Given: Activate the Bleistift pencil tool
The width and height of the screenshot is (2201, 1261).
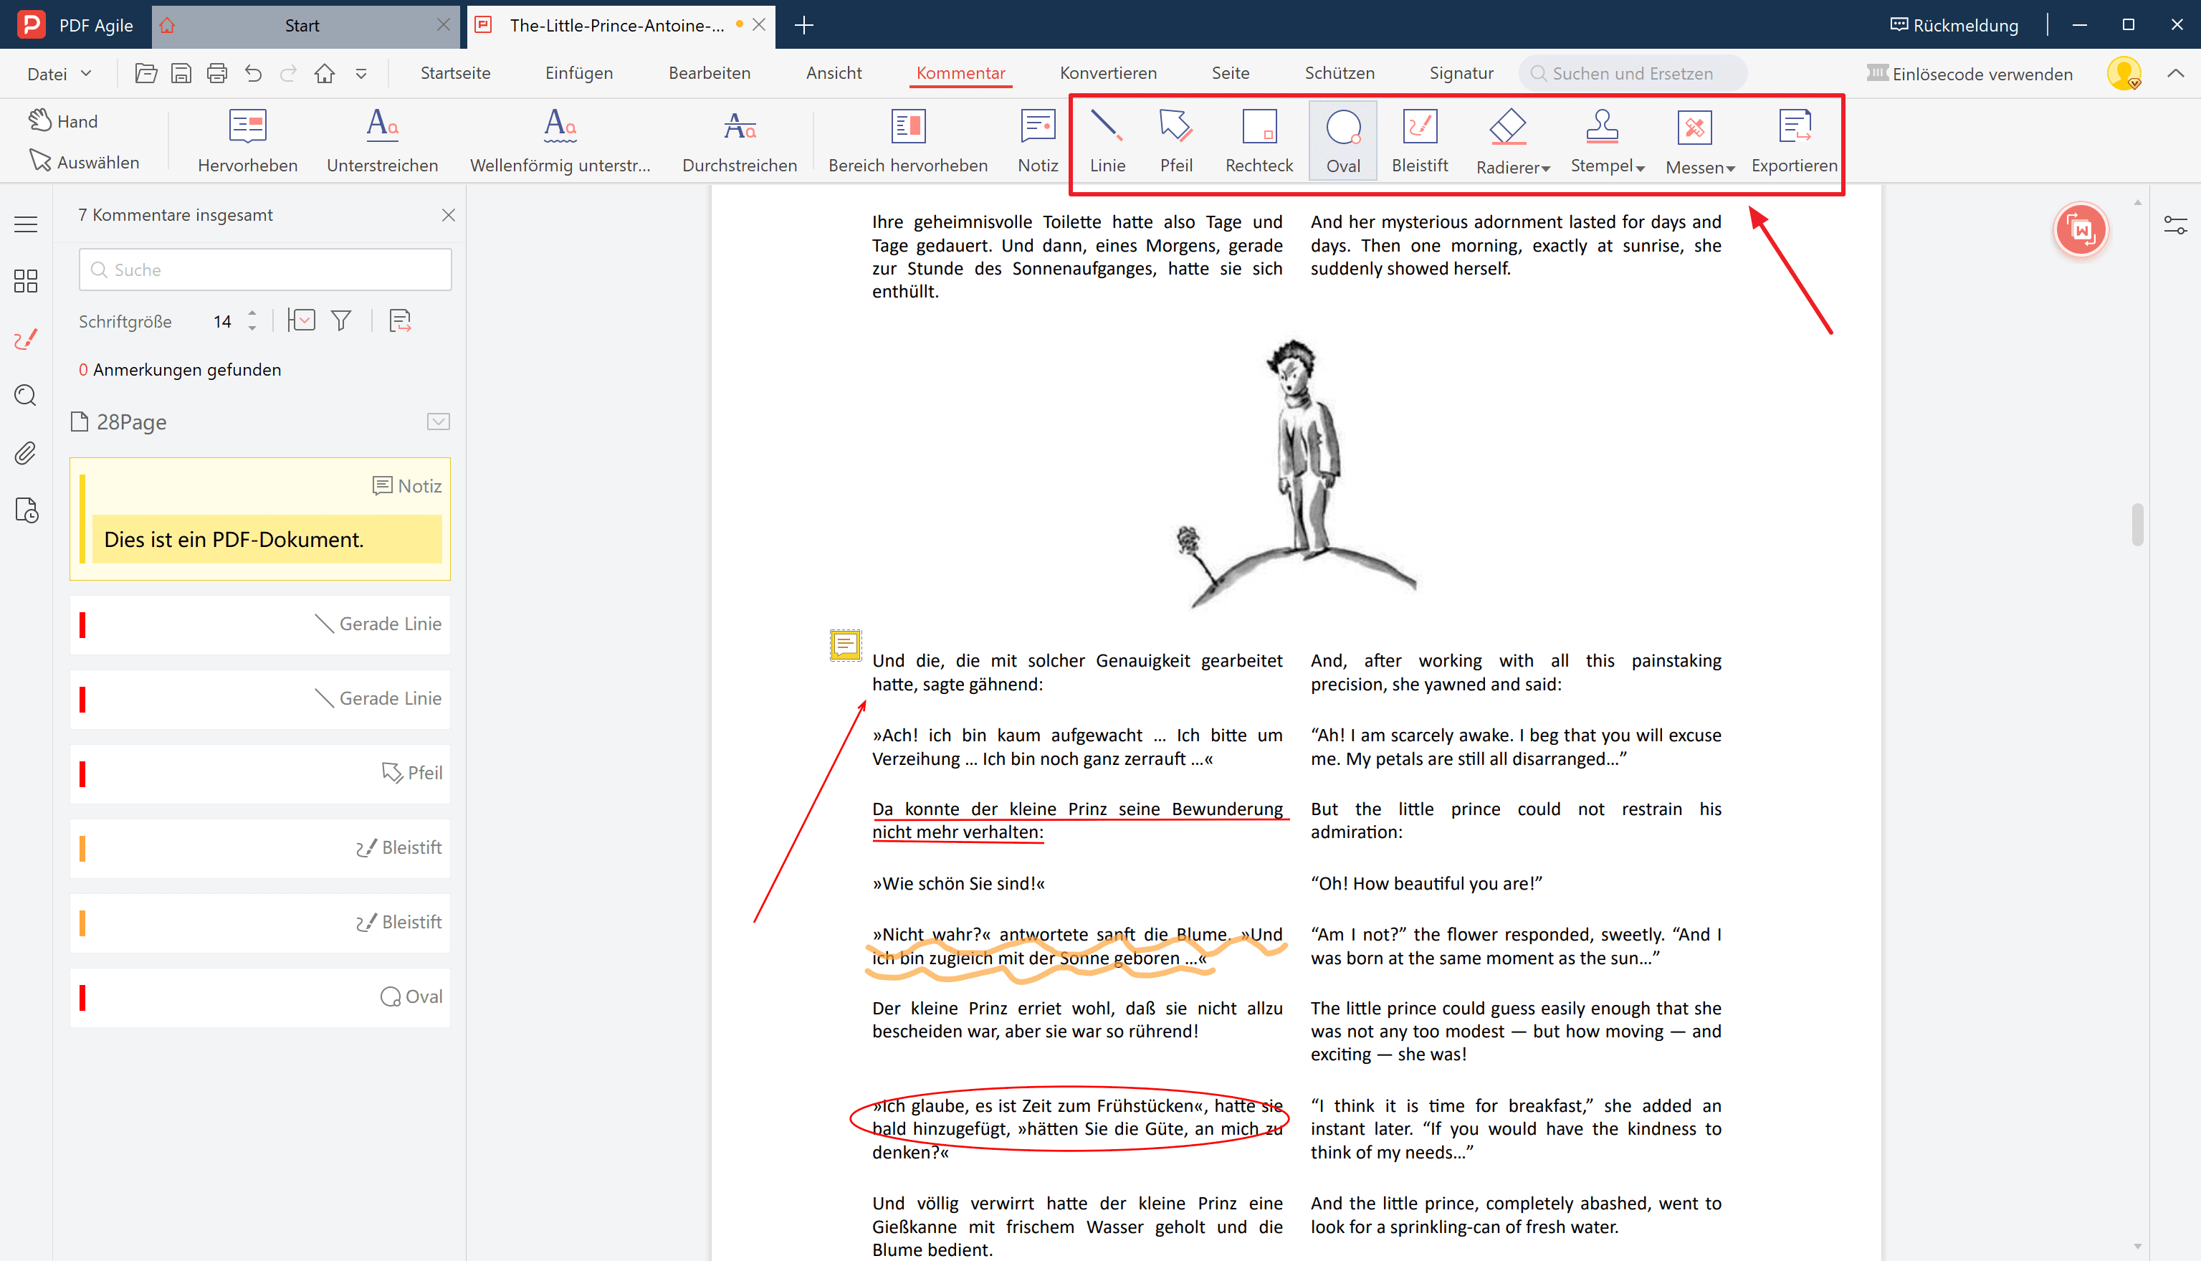Looking at the screenshot, I should (1419, 138).
